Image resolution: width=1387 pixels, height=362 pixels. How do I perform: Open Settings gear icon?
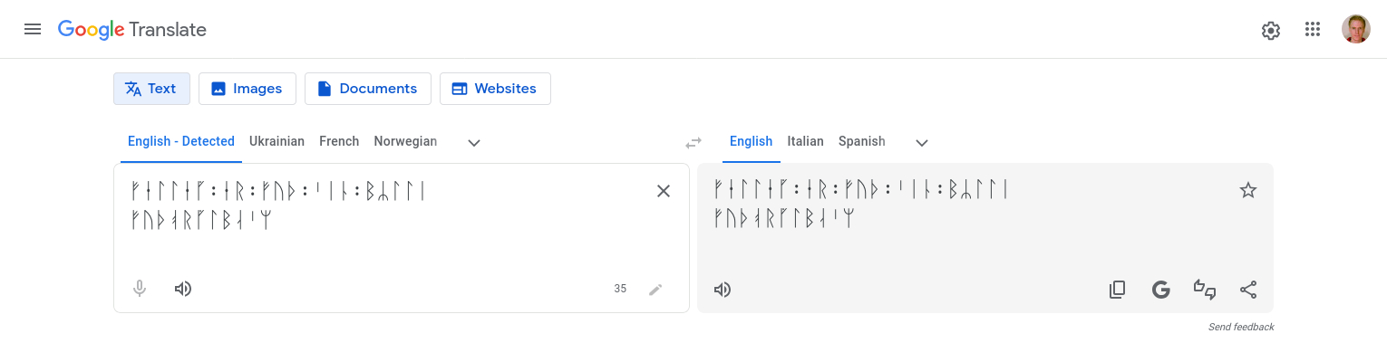(x=1270, y=30)
